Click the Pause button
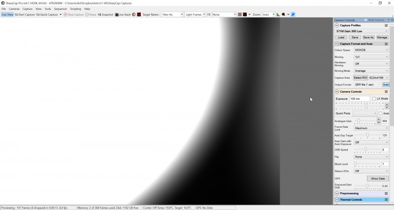Image resolution: width=394 pixels, height=210 pixels. pos(91,15)
